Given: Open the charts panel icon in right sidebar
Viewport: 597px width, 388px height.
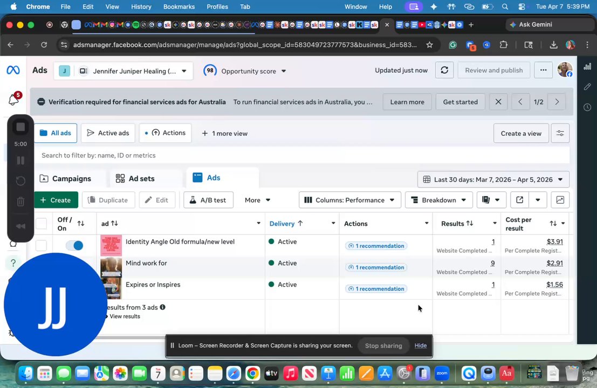Looking at the screenshot, I should (x=587, y=66).
